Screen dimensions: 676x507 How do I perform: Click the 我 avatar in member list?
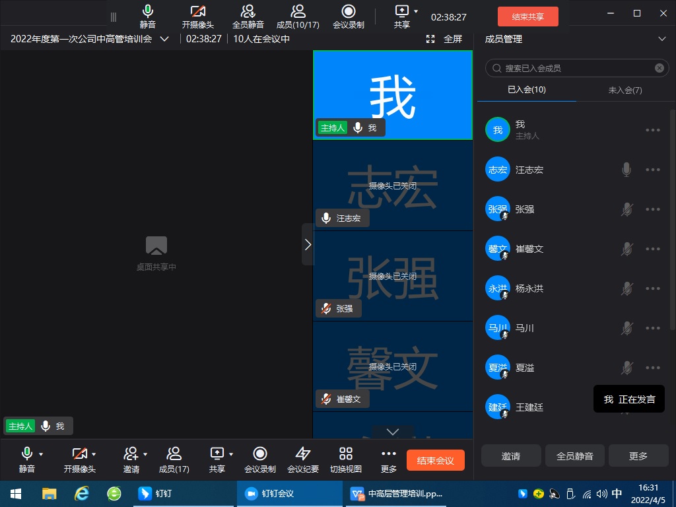coord(498,129)
